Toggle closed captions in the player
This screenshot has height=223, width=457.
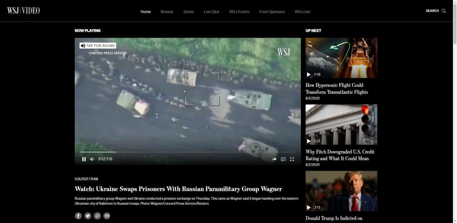coord(283,159)
